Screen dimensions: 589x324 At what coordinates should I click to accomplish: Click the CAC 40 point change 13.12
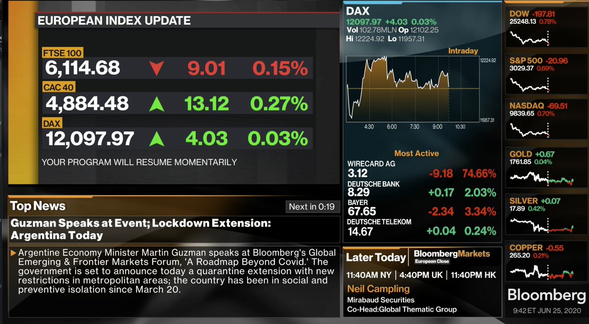pos(207,104)
